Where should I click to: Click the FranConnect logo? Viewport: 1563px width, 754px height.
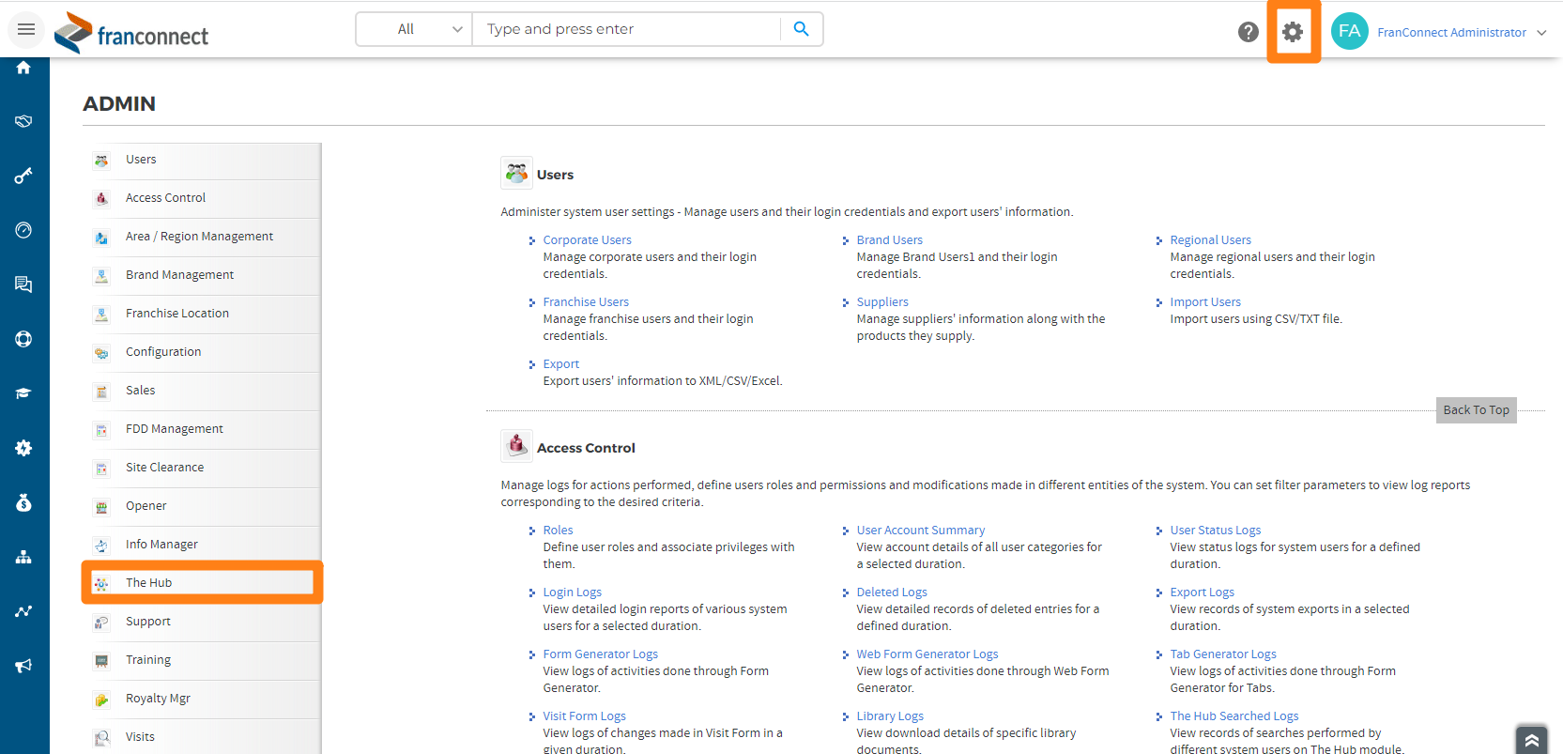tap(131, 33)
